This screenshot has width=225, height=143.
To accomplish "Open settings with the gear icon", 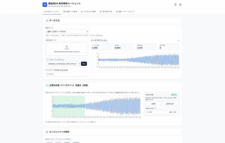I will tap(180, 5).
